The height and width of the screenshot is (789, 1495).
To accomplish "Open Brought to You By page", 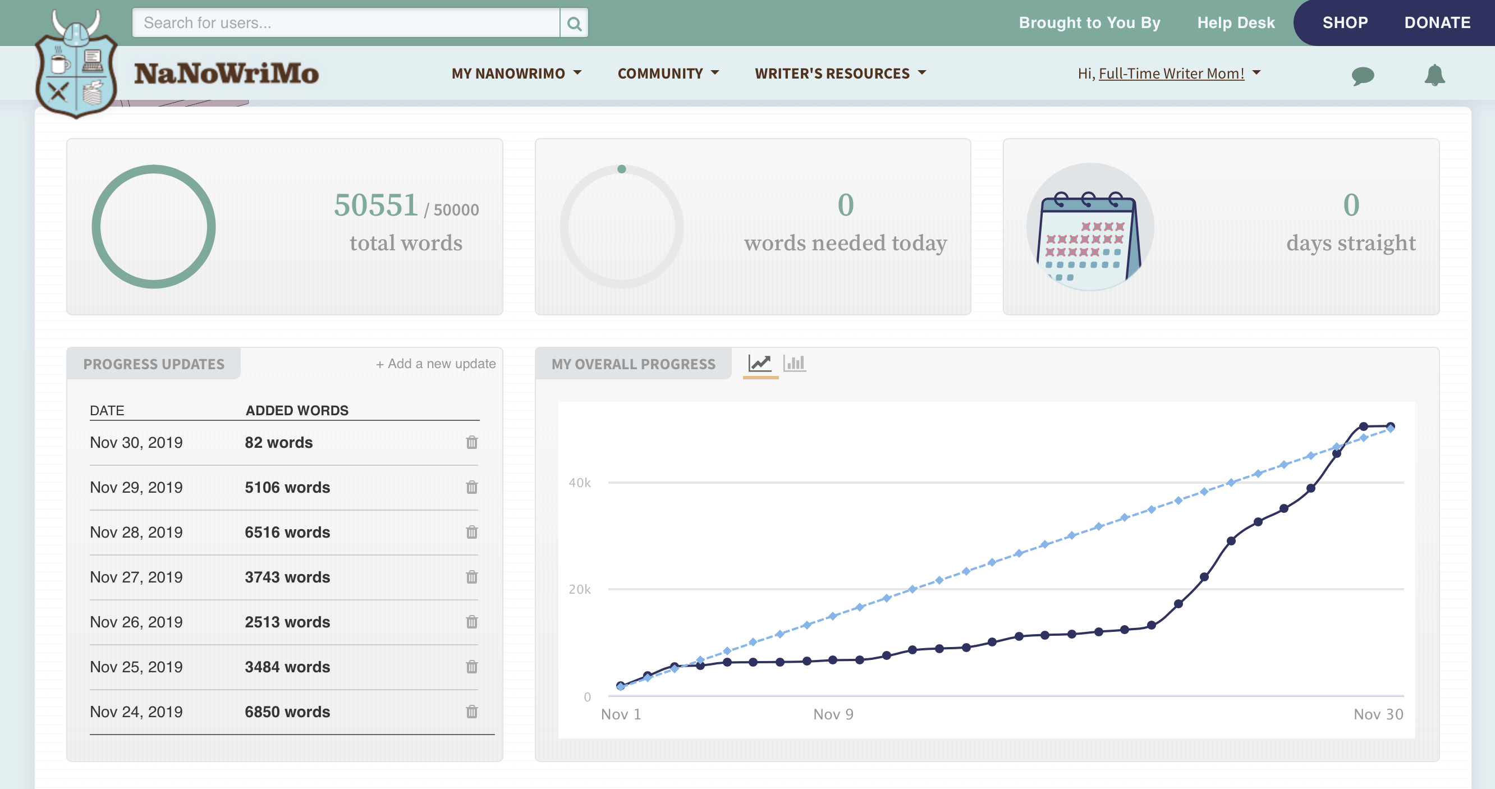I will [x=1089, y=22].
